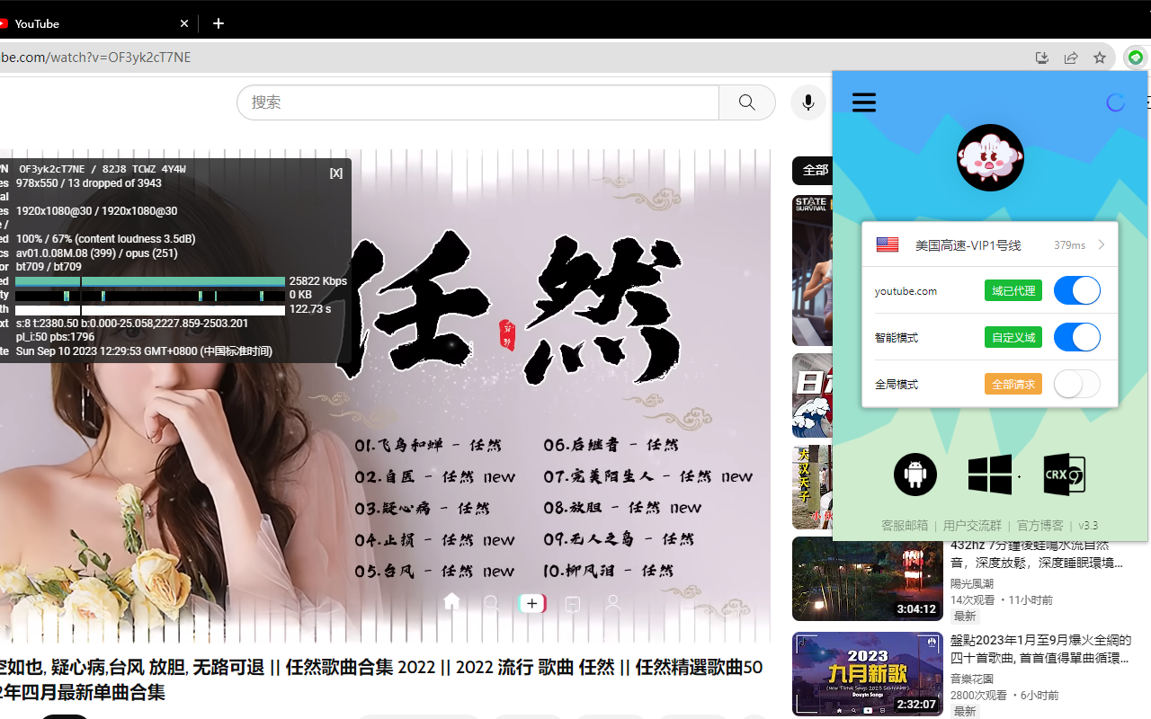
Task: Select the 全部 filter chip
Action: [815, 170]
